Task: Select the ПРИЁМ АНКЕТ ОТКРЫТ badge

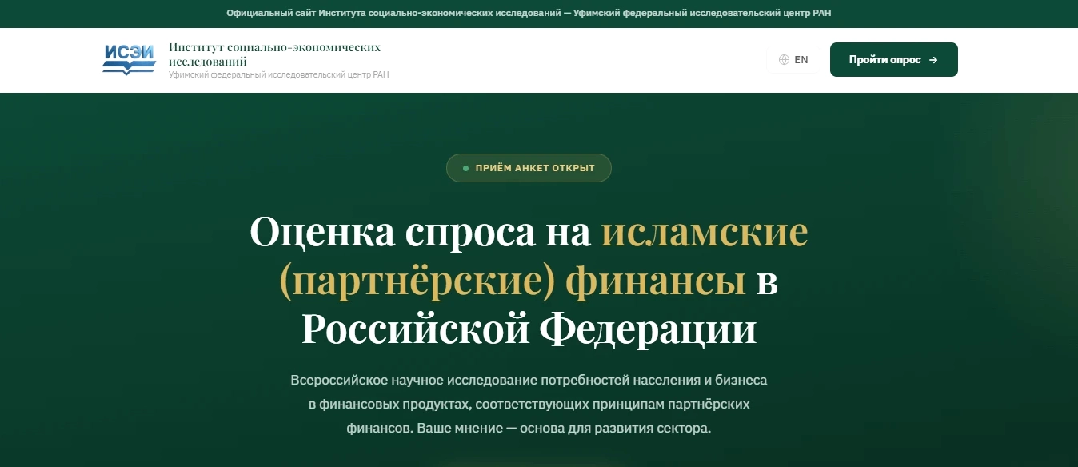Action: point(529,169)
